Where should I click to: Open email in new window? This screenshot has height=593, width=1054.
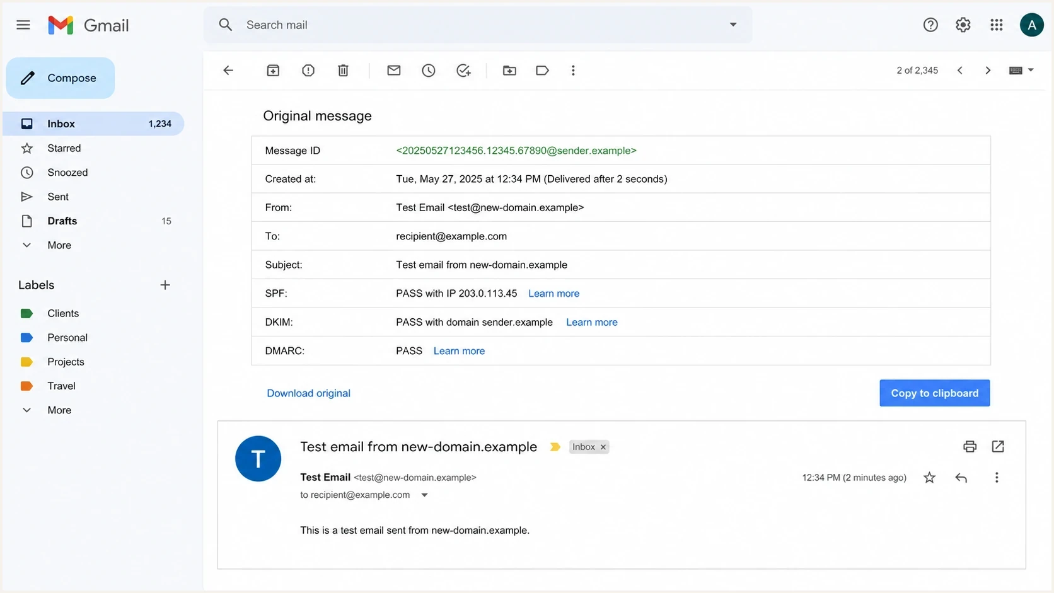click(x=998, y=447)
